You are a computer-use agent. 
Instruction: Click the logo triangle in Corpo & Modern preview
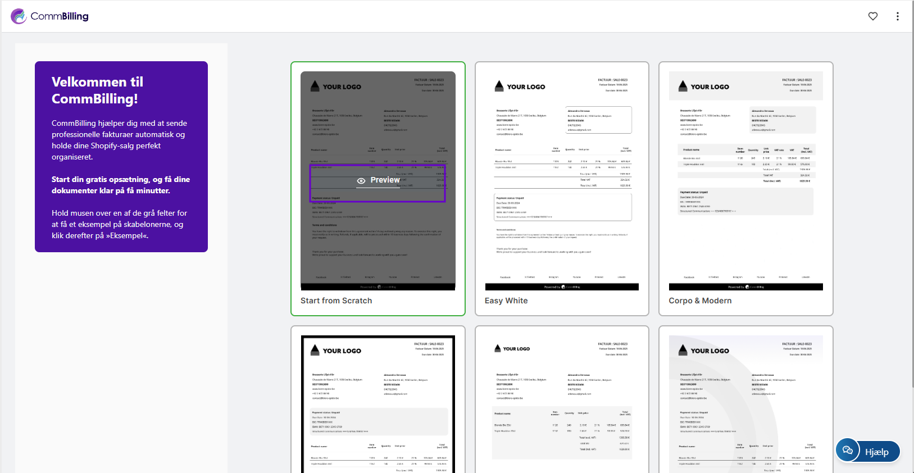pyautogui.click(x=683, y=86)
